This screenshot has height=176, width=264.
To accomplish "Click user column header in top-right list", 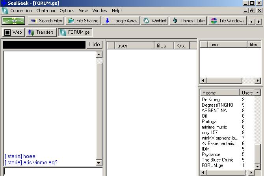I will point(227,45).
